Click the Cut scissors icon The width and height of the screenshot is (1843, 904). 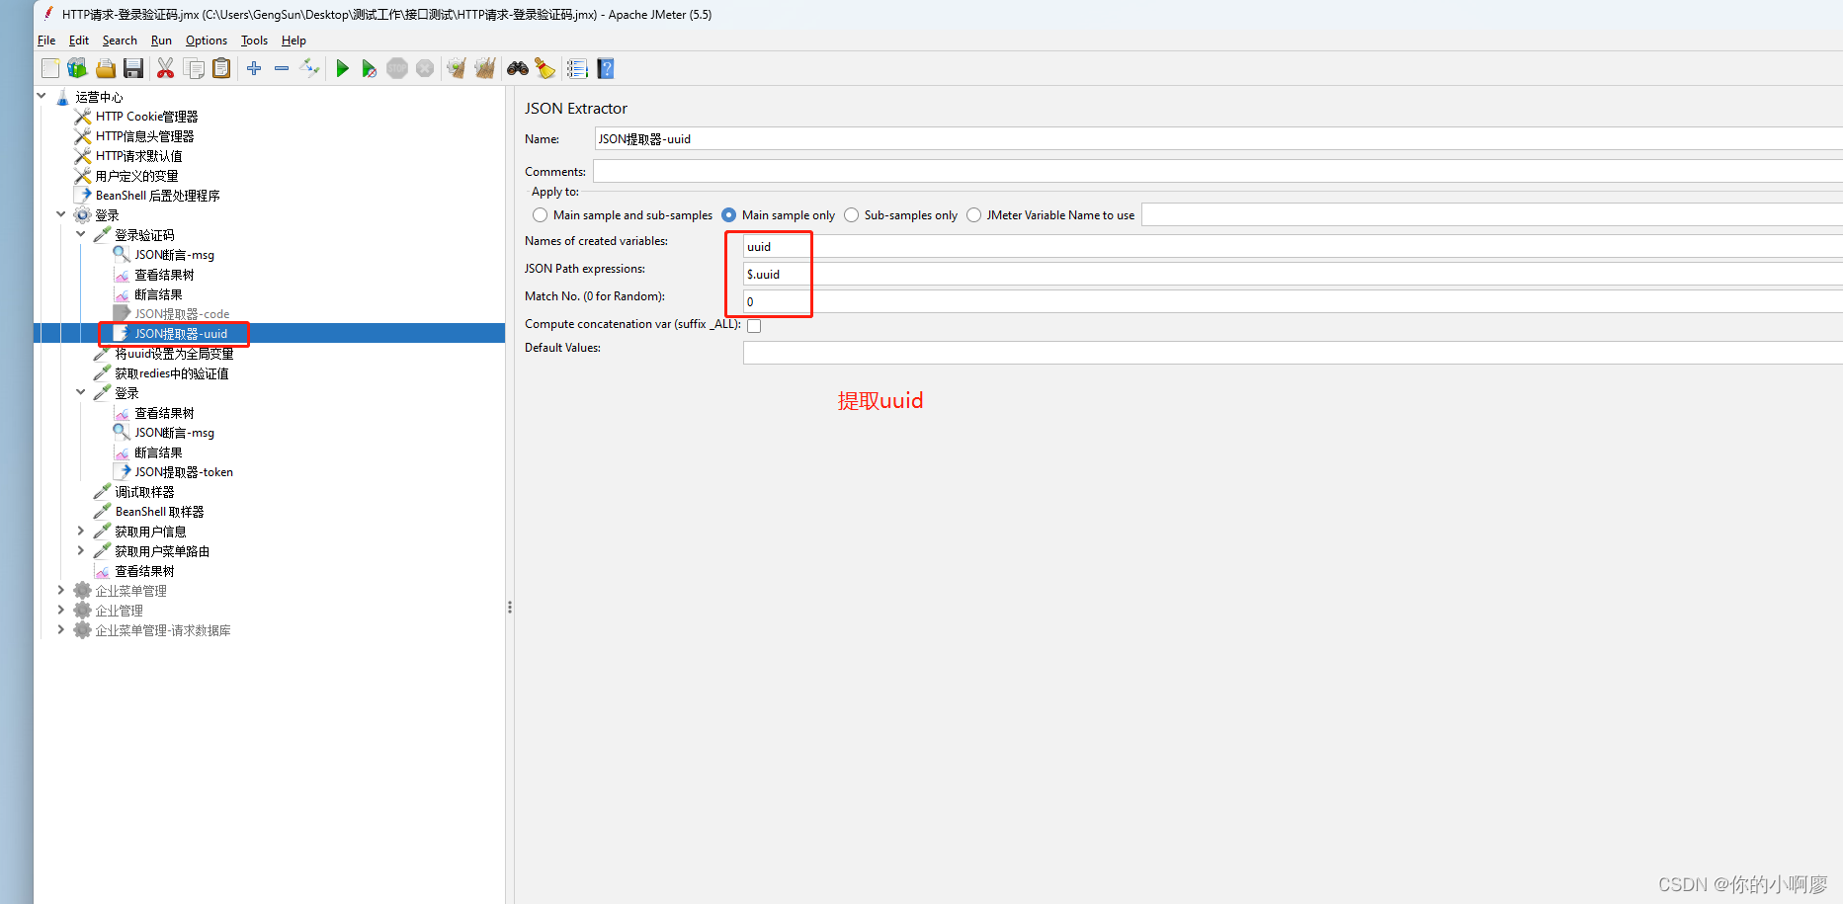(x=165, y=68)
